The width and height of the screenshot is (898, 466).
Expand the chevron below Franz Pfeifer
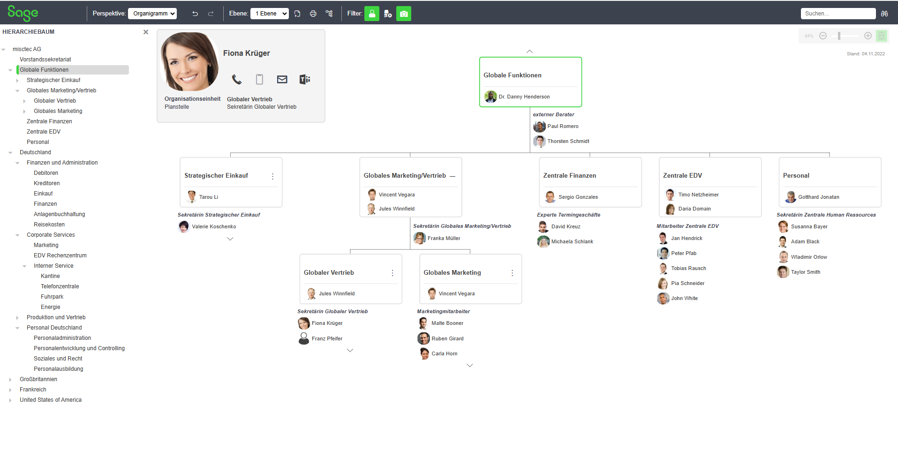[350, 350]
